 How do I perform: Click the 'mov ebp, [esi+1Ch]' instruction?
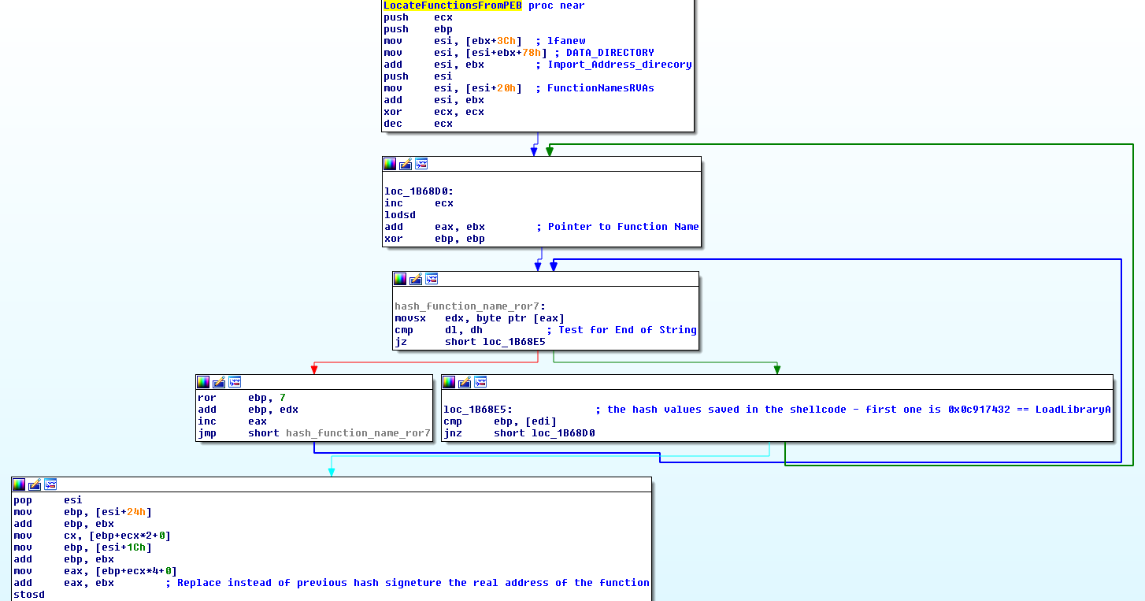point(83,547)
